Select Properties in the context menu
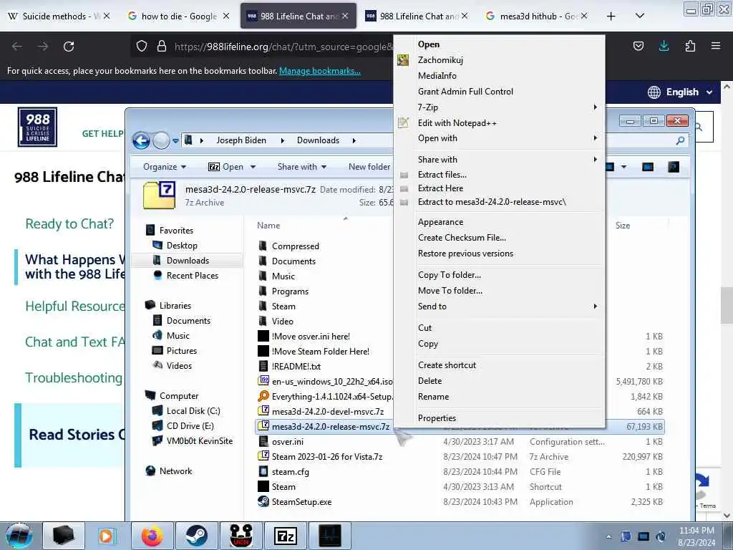 (x=437, y=418)
